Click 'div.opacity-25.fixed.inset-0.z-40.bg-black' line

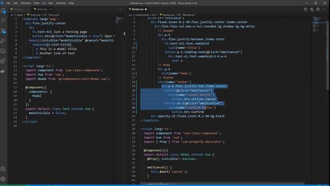click(188, 116)
